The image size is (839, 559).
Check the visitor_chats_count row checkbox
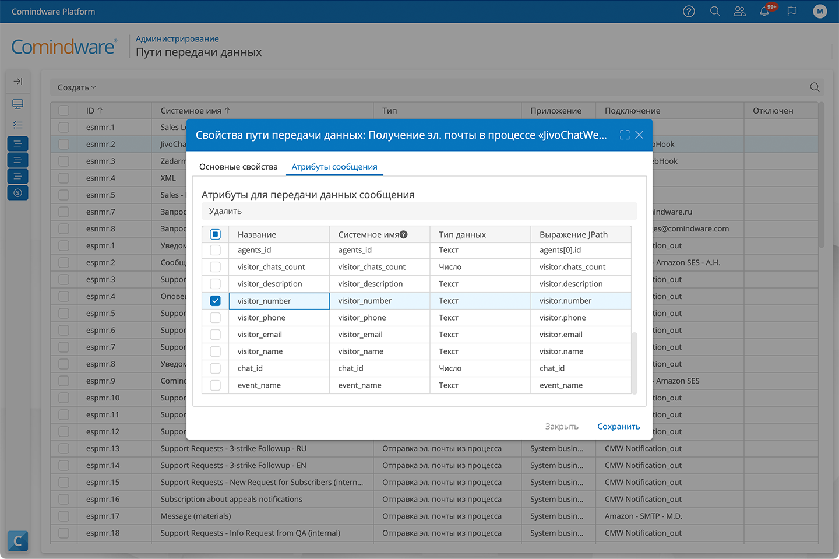[x=215, y=267]
